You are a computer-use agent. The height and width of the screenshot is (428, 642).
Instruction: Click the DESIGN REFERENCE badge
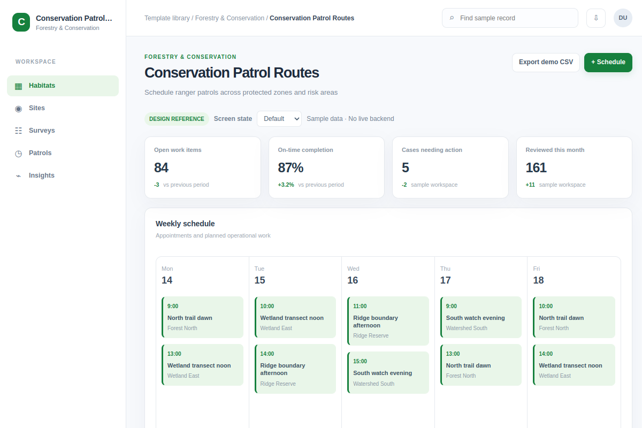pyautogui.click(x=177, y=119)
